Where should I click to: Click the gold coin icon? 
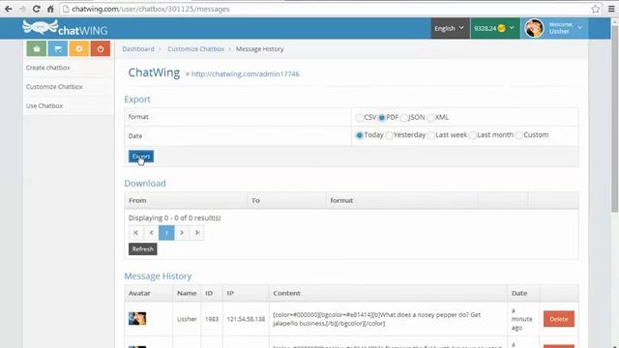click(x=501, y=28)
